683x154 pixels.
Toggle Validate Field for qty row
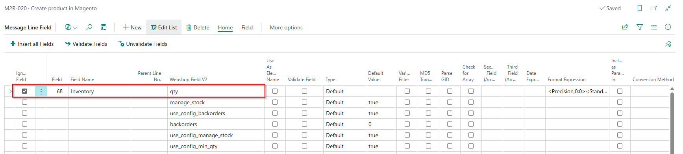[304, 91]
